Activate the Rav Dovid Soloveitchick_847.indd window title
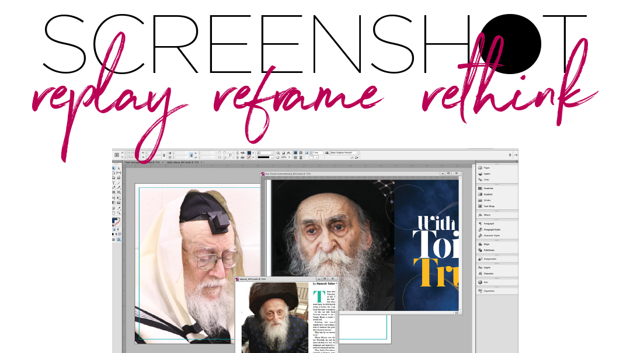Image resolution: width=630 pixels, height=353 pixels. click(288, 174)
